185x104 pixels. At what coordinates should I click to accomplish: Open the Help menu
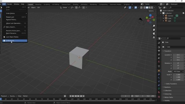click(23, 4)
